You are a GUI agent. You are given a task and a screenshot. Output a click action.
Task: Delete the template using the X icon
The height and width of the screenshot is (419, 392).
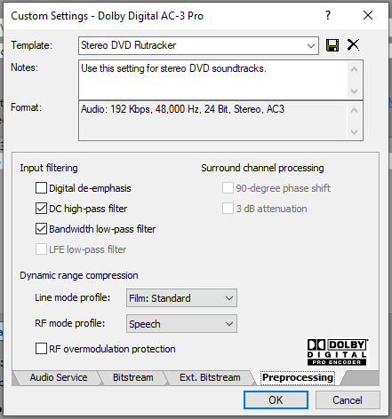point(353,45)
